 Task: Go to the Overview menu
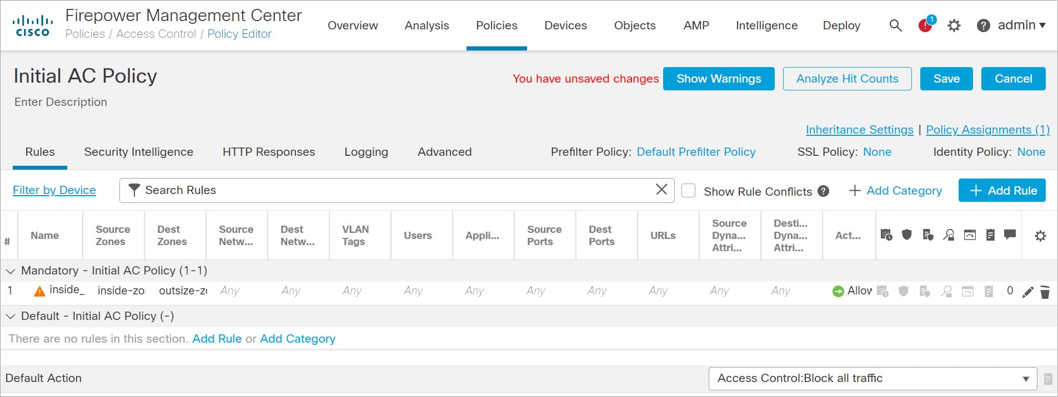point(353,26)
